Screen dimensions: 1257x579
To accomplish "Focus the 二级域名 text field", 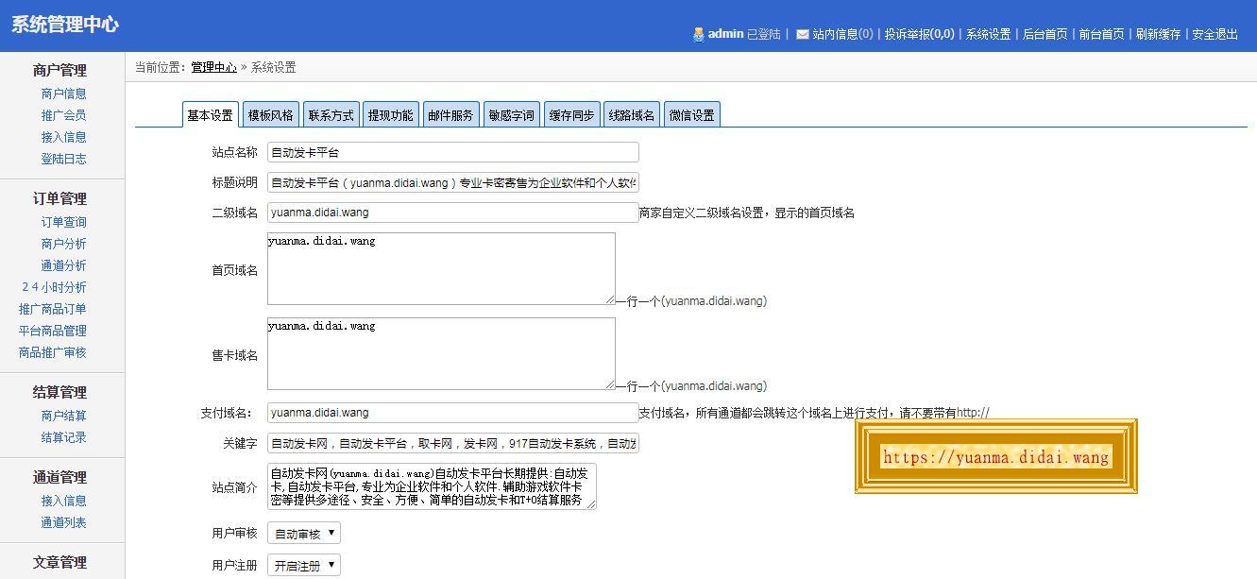I will 452,213.
